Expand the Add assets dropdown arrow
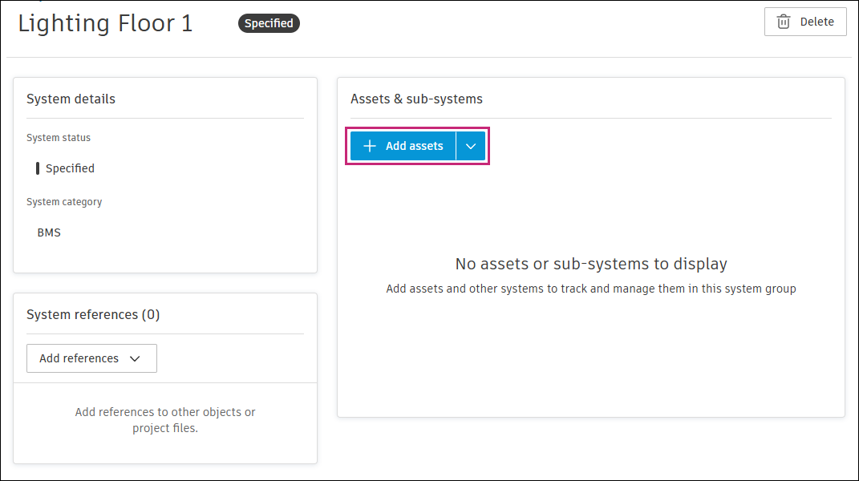This screenshot has width=859, height=481. click(471, 146)
